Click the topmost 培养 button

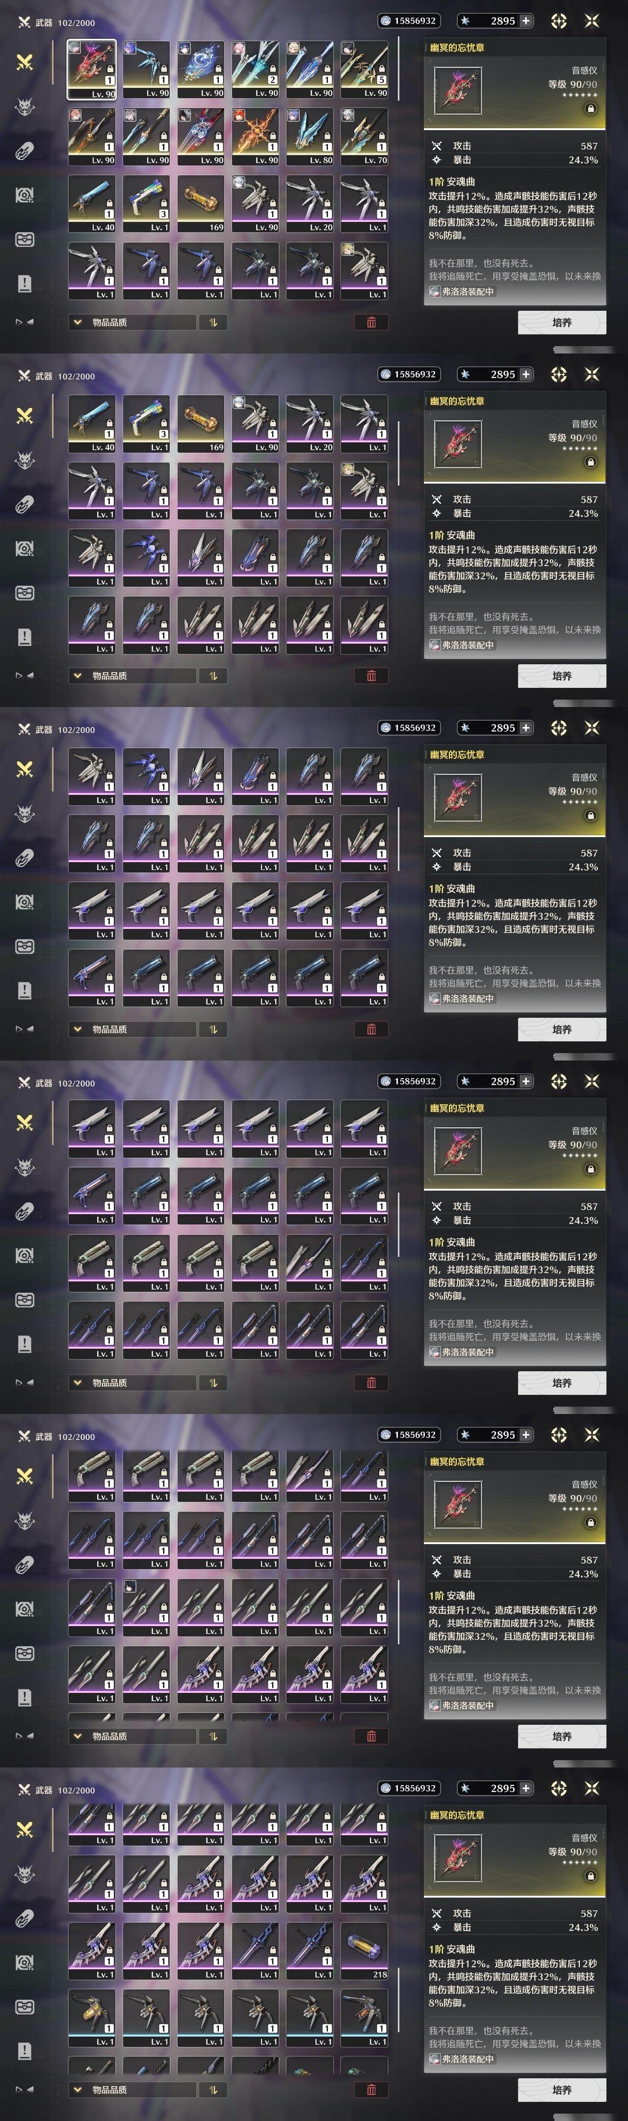pyautogui.click(x=561, y=322)
